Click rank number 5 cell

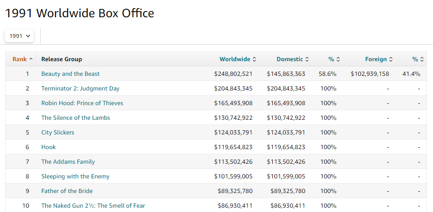pyautogui.click(x=27, y=132)
